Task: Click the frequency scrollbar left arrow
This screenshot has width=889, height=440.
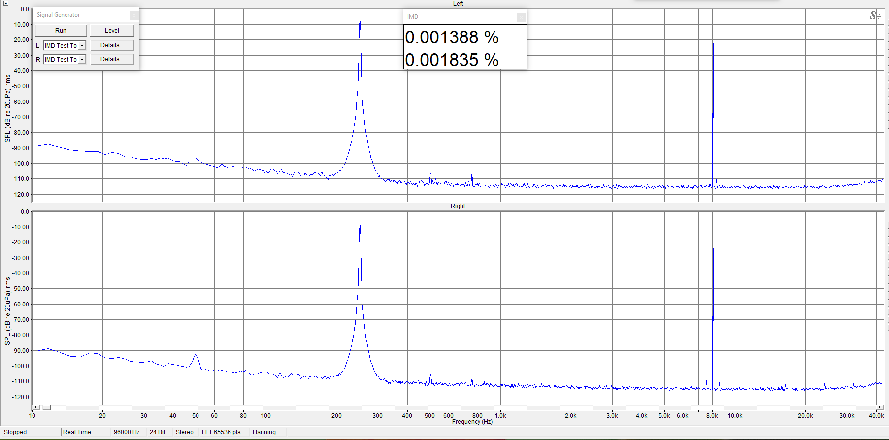Action: coord(35,407)
